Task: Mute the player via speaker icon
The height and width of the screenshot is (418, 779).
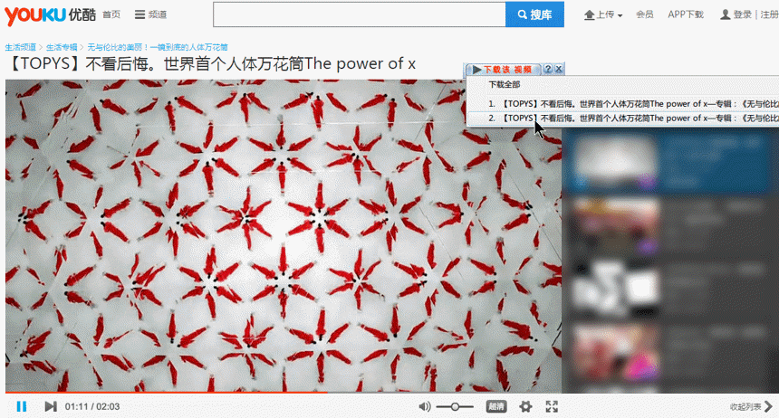Action: (425, 407)
